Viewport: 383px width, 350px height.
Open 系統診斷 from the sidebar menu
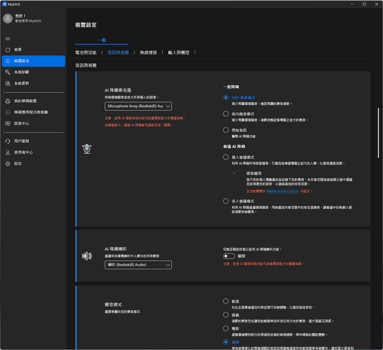[34, 72]
